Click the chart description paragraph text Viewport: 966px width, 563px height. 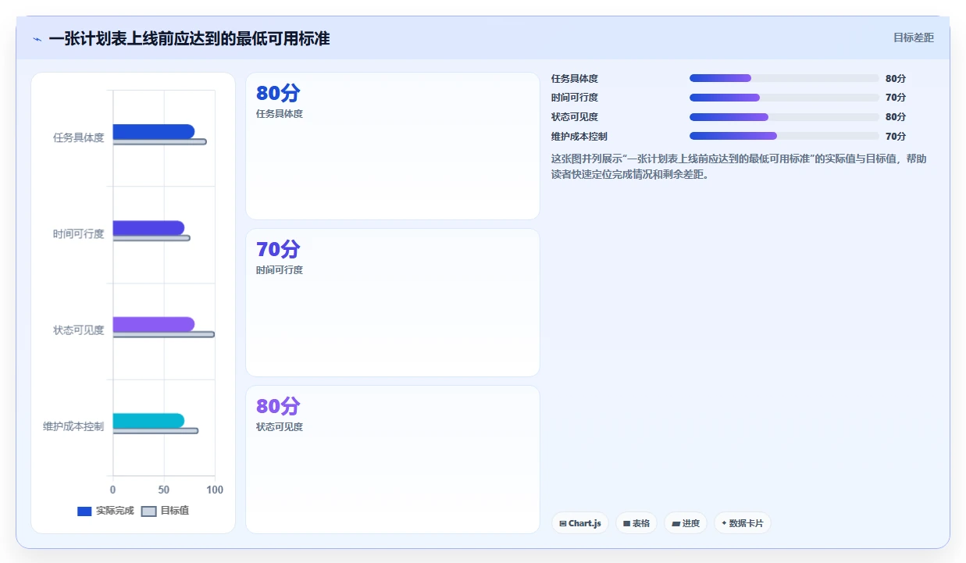click(x=739, y=166)
